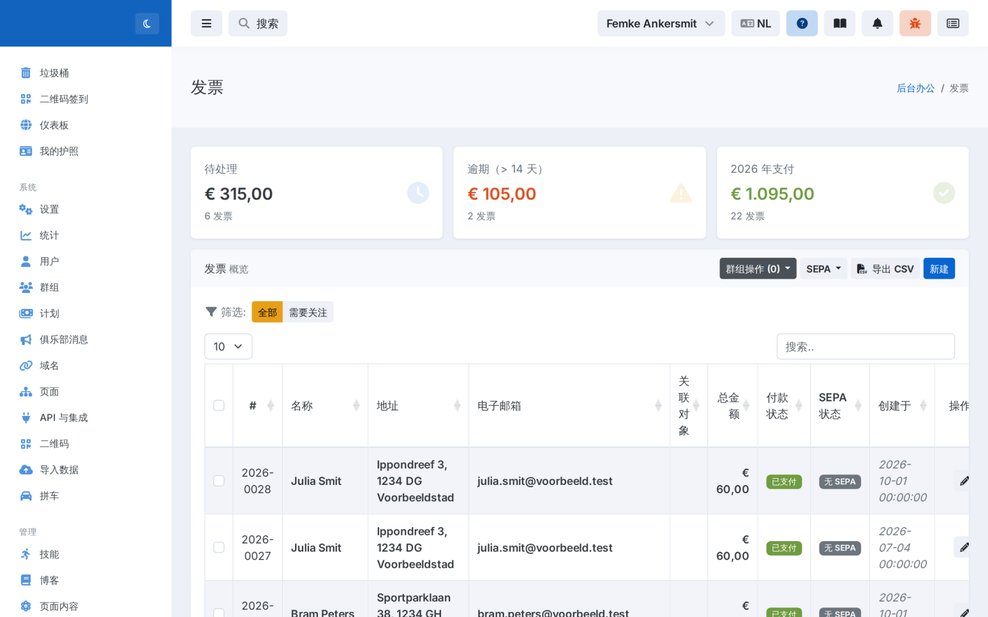Follow the 后台办公 breadcrumb link
The height and width of the screenshot is (617, 988).
click(x=915, y=88)
